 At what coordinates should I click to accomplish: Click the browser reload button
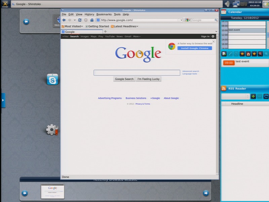pos(80,20)
